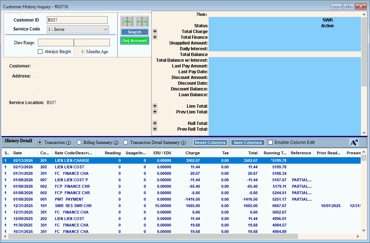Image resolution: width=370 pixels, height=243 pixels.
Task: Click the expand columns outward arrows icon
Action: coord(127,22)
